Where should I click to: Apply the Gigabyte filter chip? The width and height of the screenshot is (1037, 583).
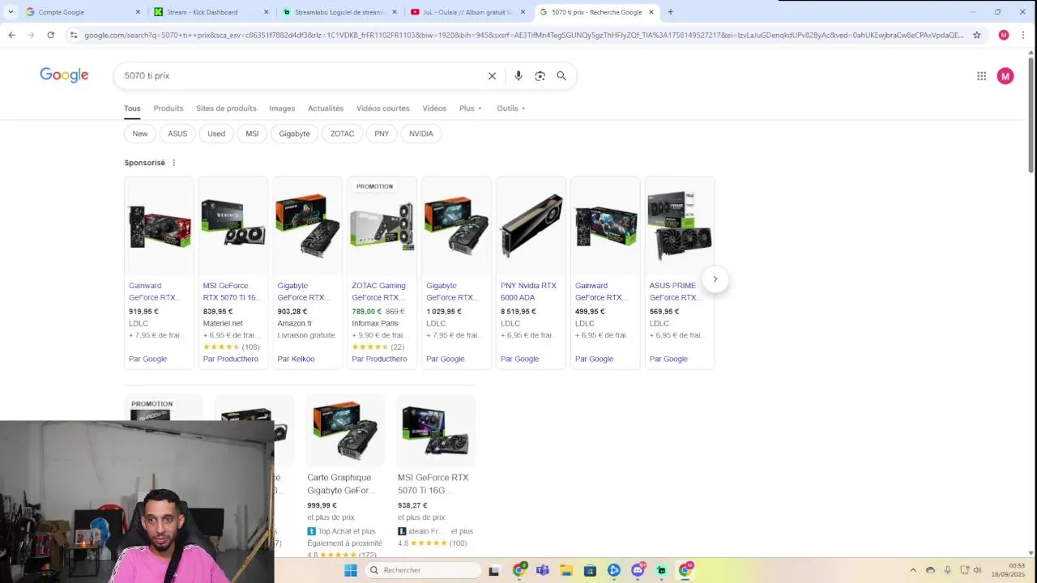tap(294, 134)
